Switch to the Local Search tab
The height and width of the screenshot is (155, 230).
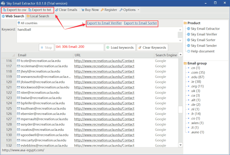pos(38,16)
